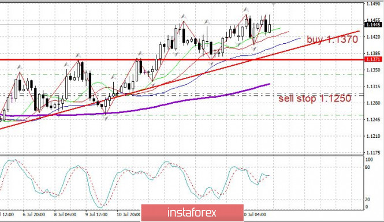The width and height of the screenshot is (384, 222).
Task: Click the instaforex logo banner
Action: click(192, 212)
